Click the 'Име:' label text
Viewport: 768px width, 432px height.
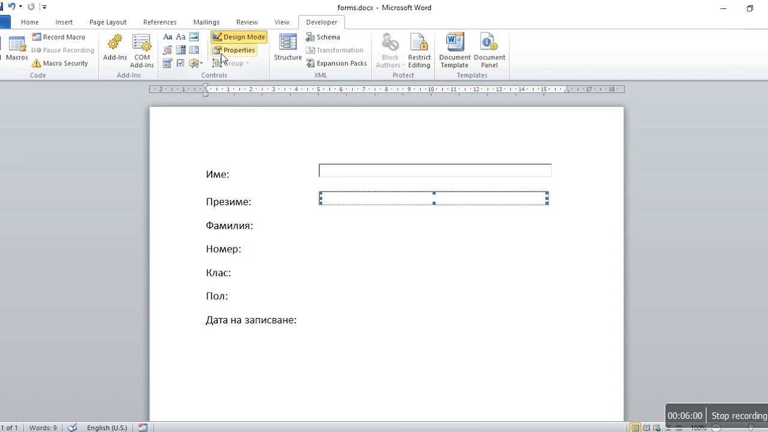point(217,174)
